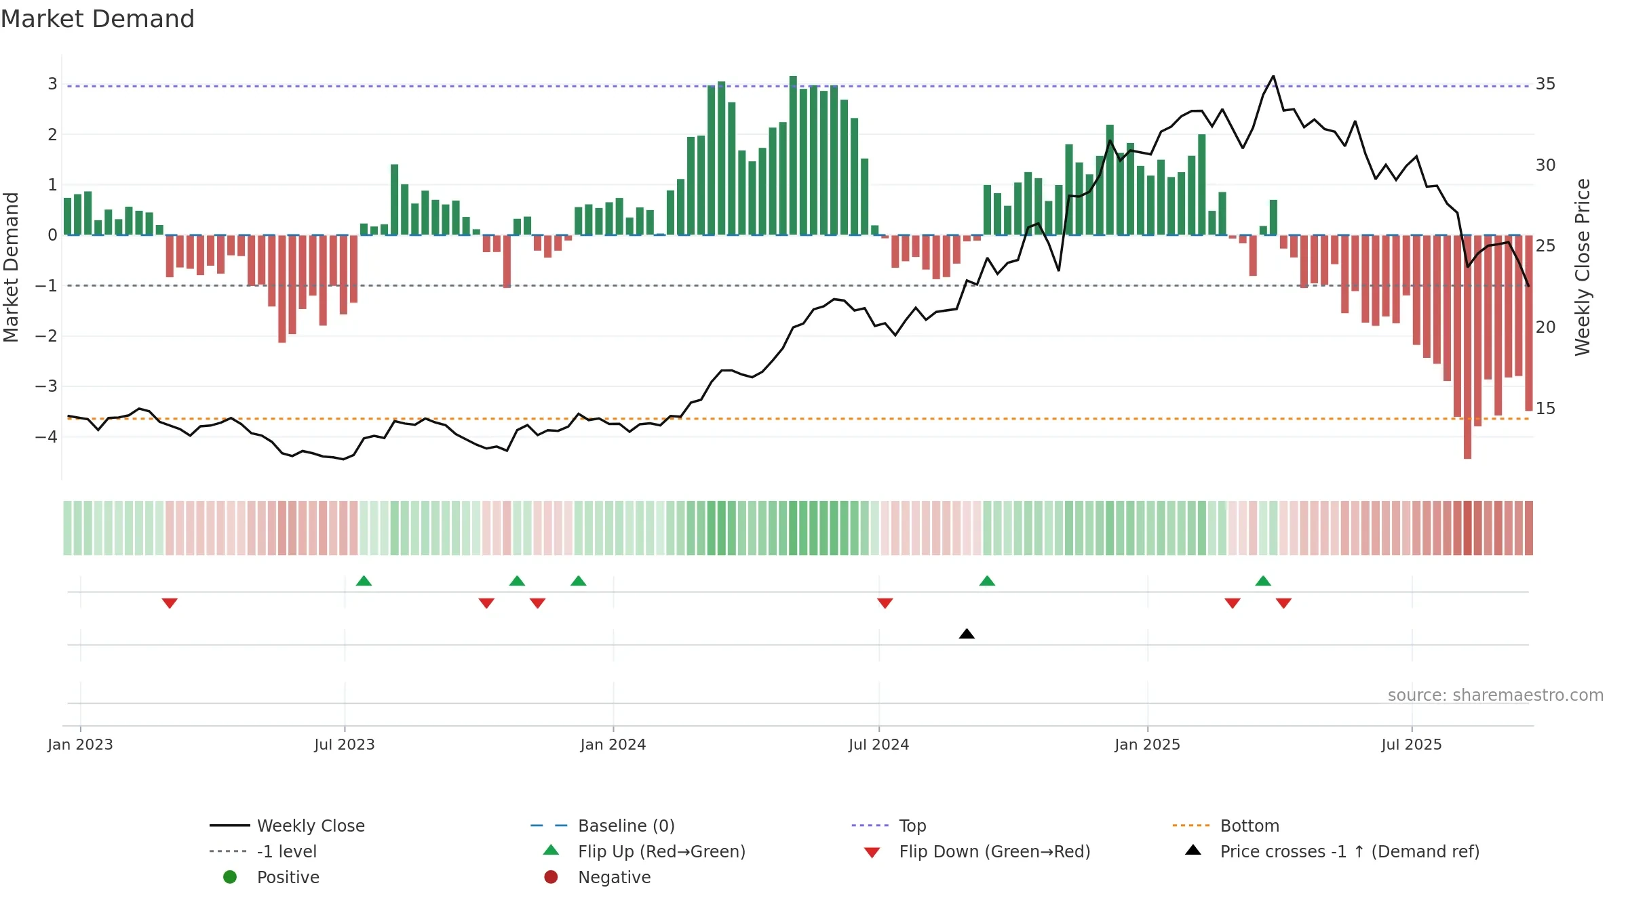The width and height of the screenshot is (1628, 915).
Task: Click the 3 demand axis tick label
Action: pyautogui.click(x=52, y=84)
